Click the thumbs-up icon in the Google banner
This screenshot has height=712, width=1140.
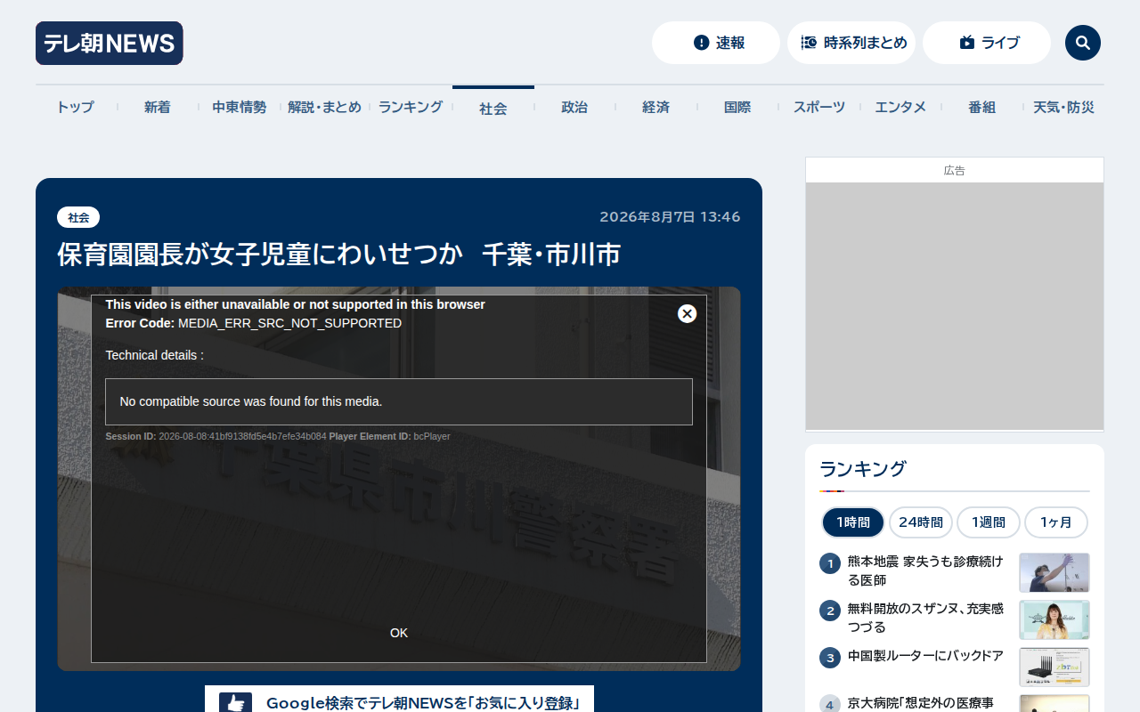[235, 703]
